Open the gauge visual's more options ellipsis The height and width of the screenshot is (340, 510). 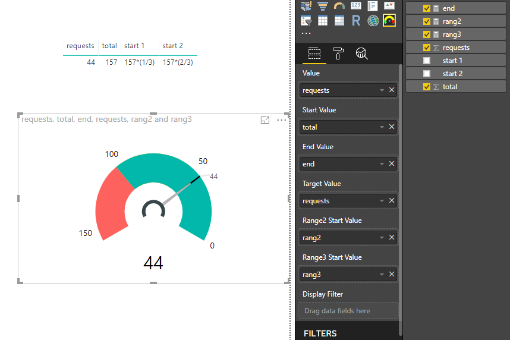[281, 120]
